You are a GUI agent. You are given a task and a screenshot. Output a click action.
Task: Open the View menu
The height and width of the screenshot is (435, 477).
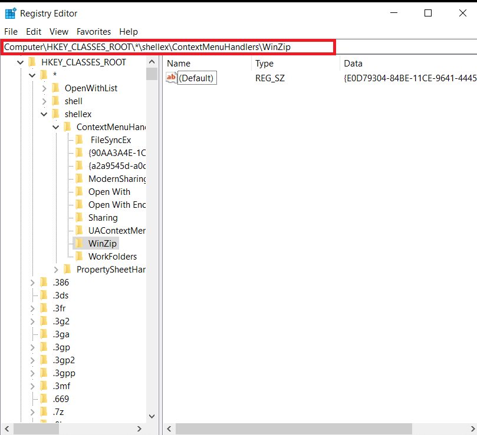point(59,32)
